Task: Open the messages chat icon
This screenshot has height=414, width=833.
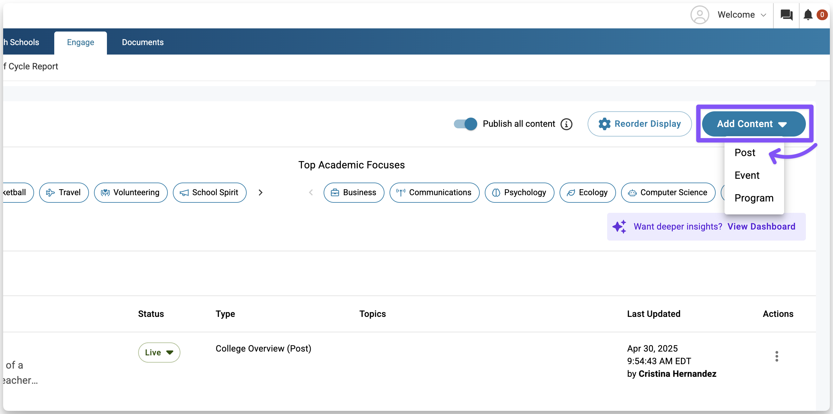Action: (x=786, y=15)
